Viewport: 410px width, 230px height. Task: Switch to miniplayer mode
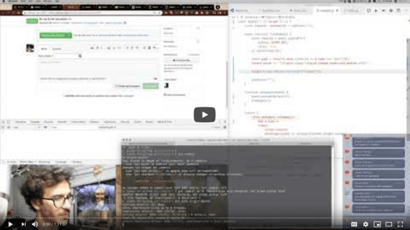377,224
